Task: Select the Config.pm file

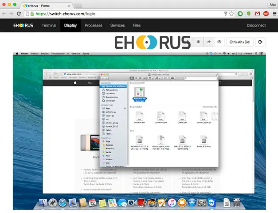Action: pyautogui.click(x=182, y=117)
